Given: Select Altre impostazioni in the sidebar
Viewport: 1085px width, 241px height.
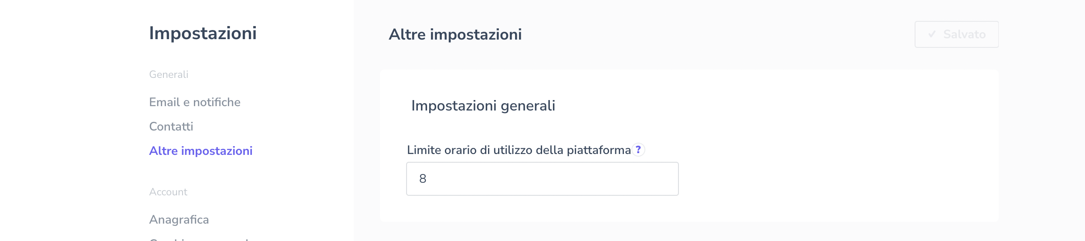Looking at the screenshot, I should 201,151.
